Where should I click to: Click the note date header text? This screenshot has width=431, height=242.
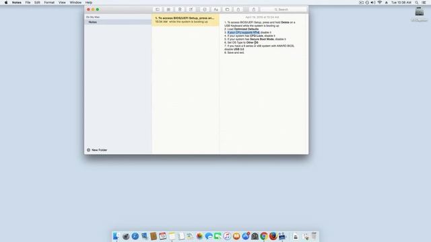[262, 17]
